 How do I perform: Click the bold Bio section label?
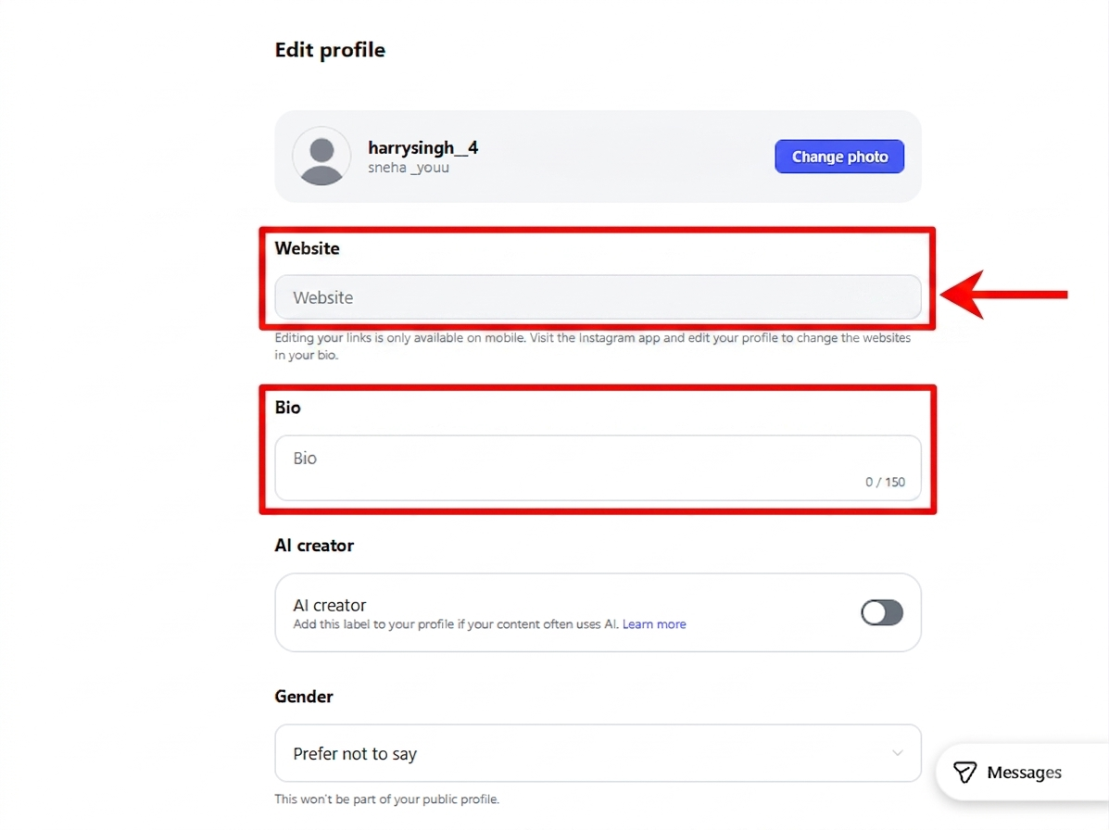click(x=288, y=408)
